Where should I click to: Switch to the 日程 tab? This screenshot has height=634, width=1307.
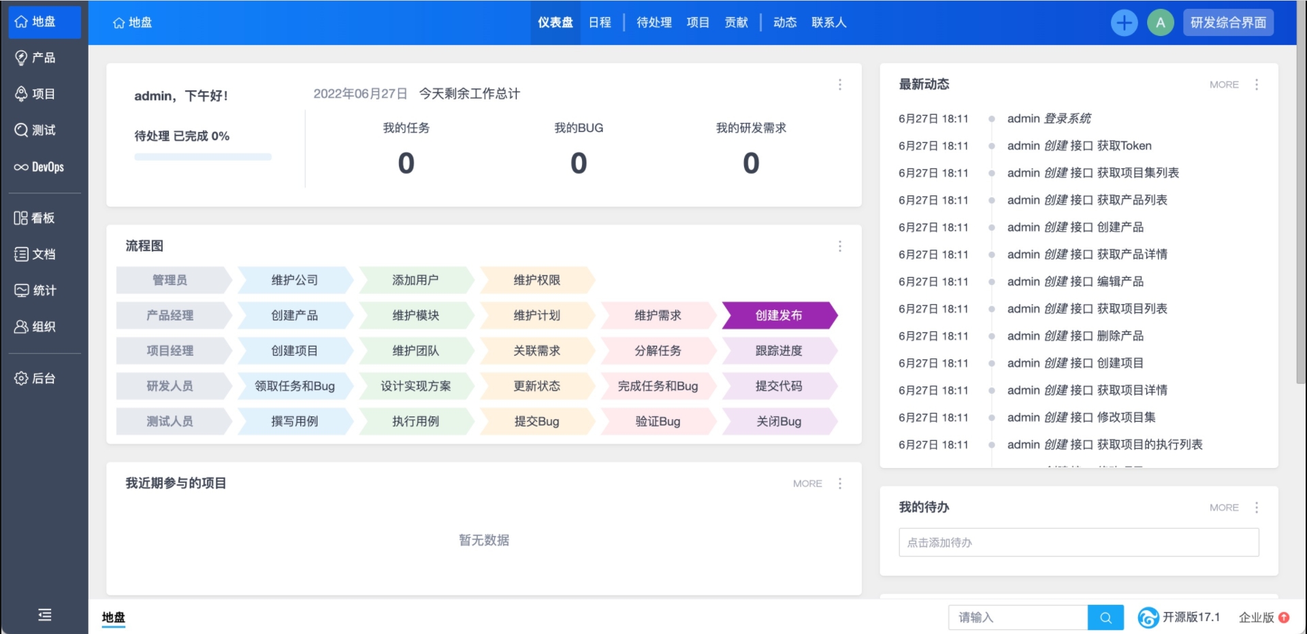click(600, 22)
